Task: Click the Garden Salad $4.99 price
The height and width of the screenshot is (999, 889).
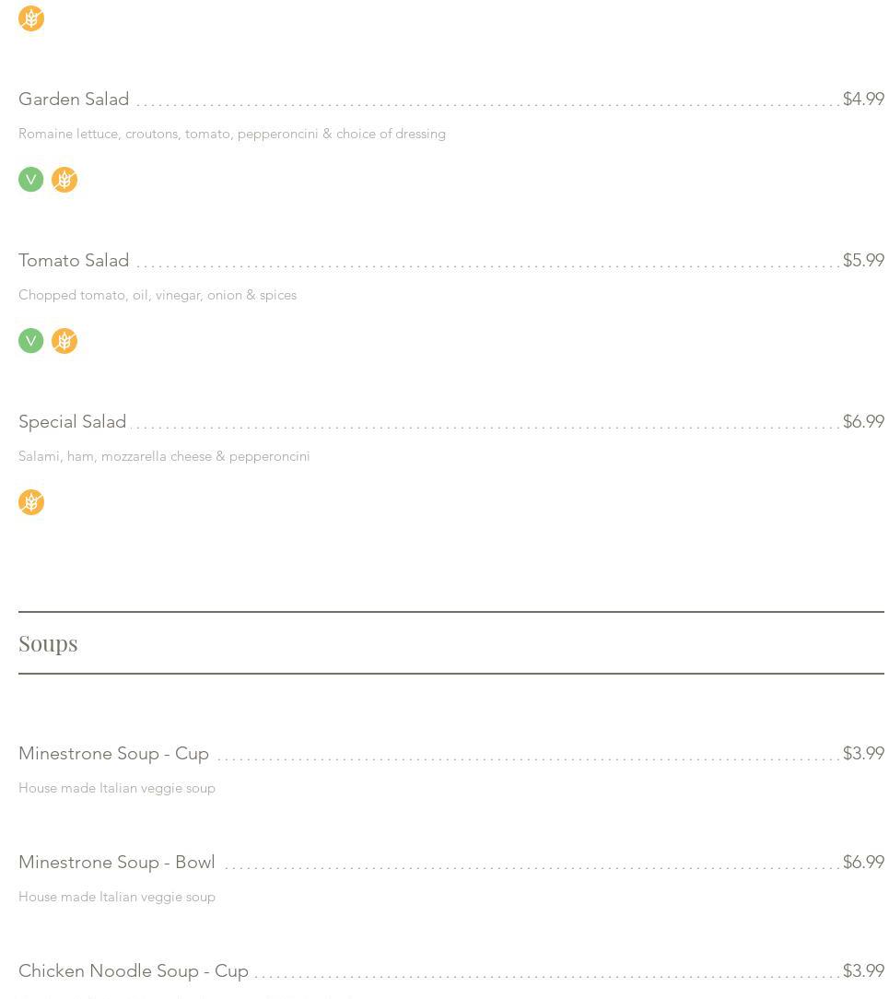Action: (863, 100)
